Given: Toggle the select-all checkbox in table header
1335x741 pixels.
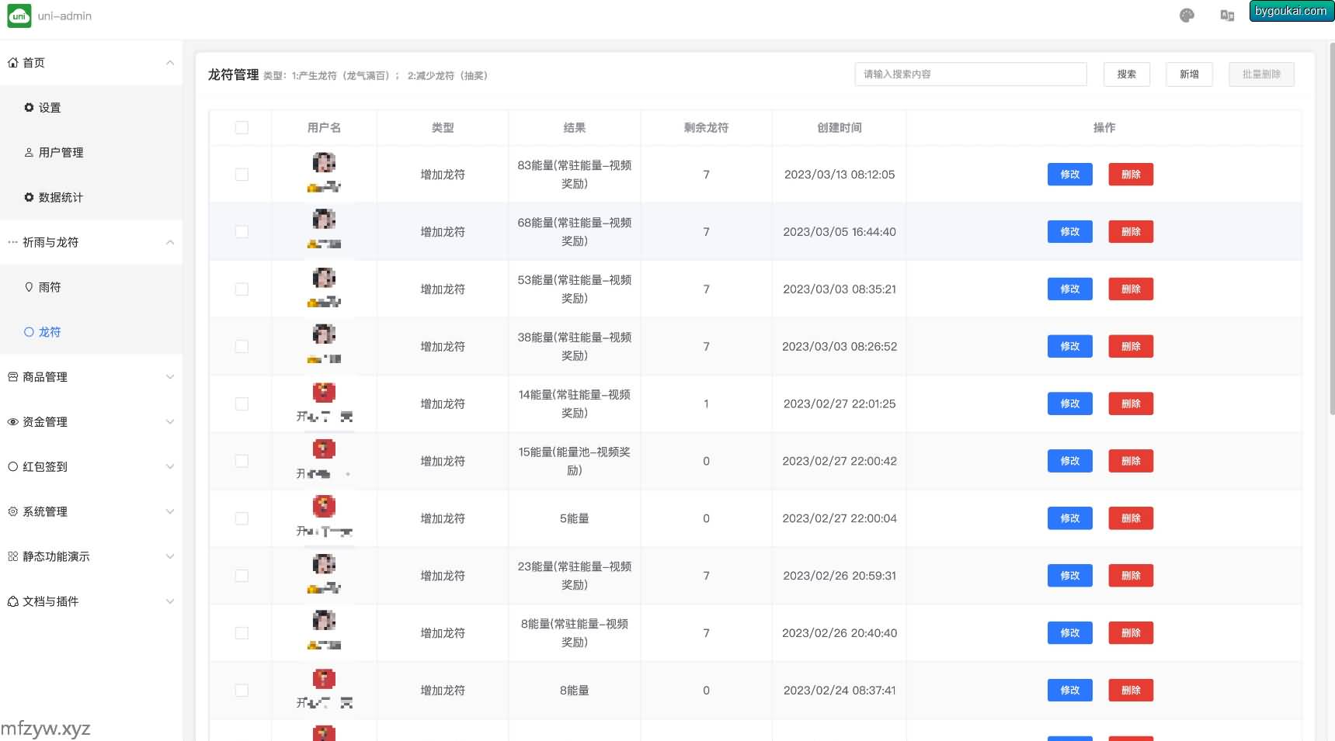Looking at the screenshot, I should click(242, 128).
